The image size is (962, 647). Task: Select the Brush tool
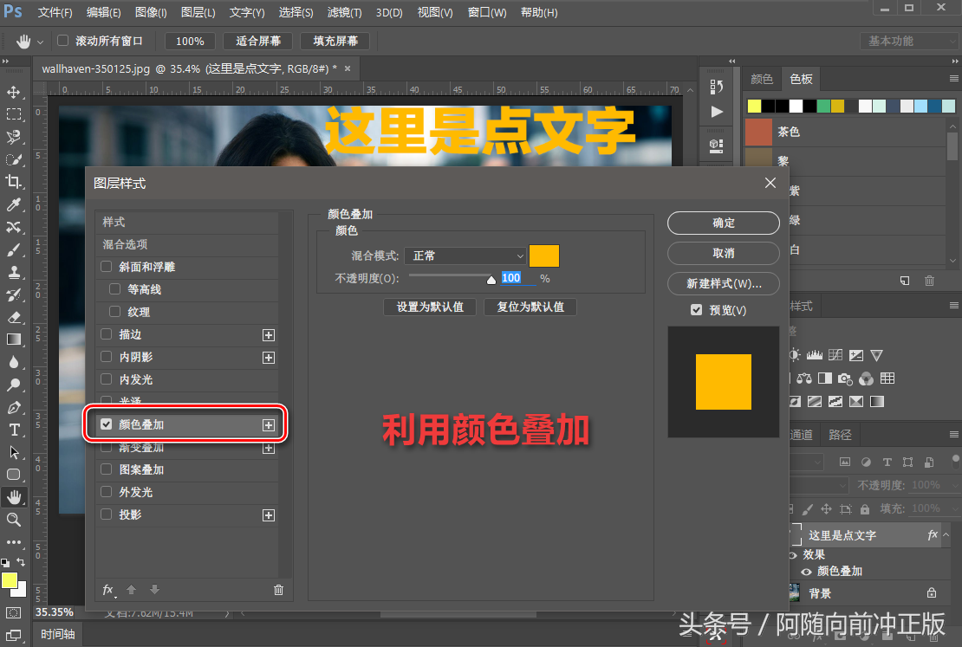click(x=14, y=249)
